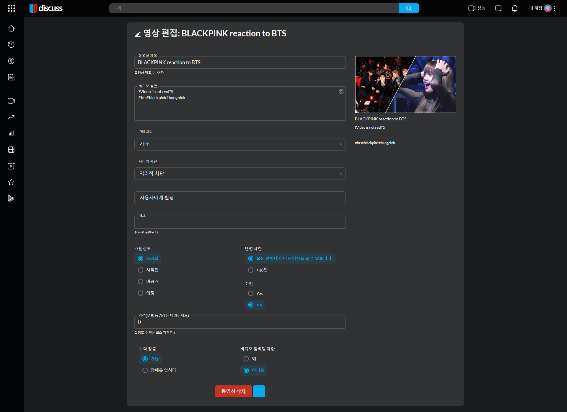Screen dimensions: 567x412
Task: Open the movies film grid sidebar icon
Action: click(11, 150)
